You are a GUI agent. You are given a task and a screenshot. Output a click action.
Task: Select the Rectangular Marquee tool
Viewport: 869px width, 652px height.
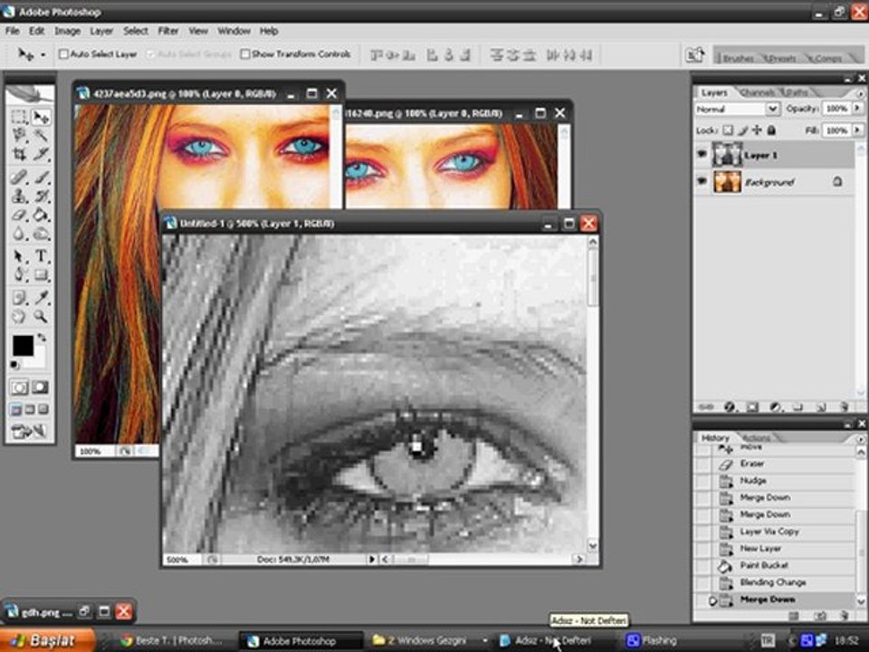[19, 117]
